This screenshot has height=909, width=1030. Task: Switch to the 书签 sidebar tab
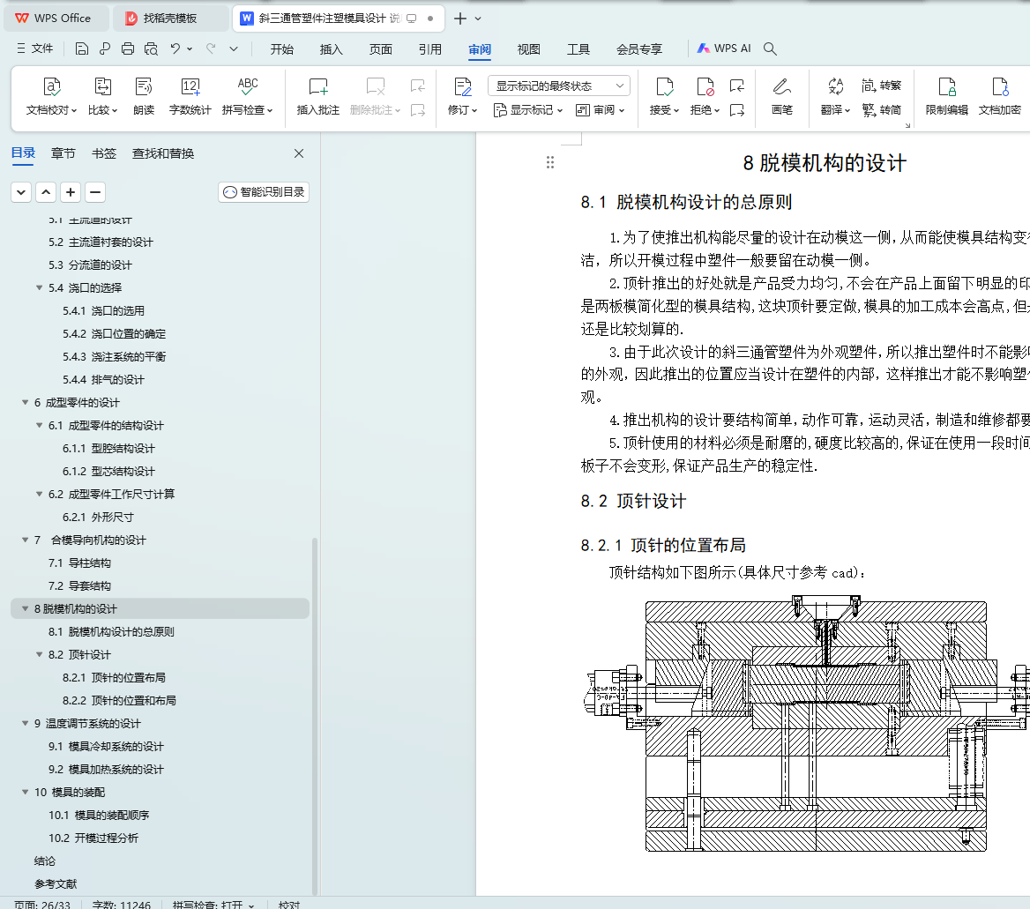pos(104,153)
